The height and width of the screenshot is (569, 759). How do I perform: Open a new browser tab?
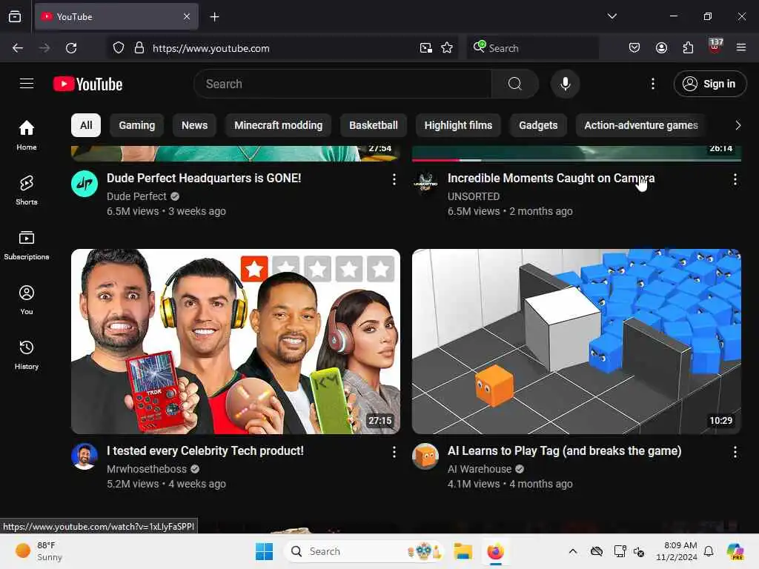pos(214,17)
